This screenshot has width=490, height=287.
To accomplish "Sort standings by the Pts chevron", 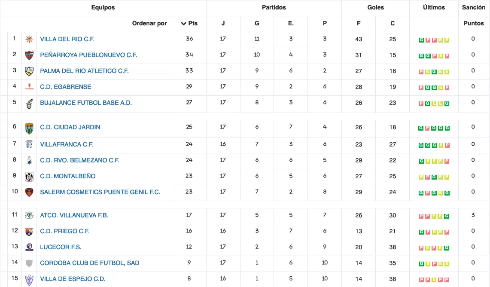I will click(x=183, y=24).
